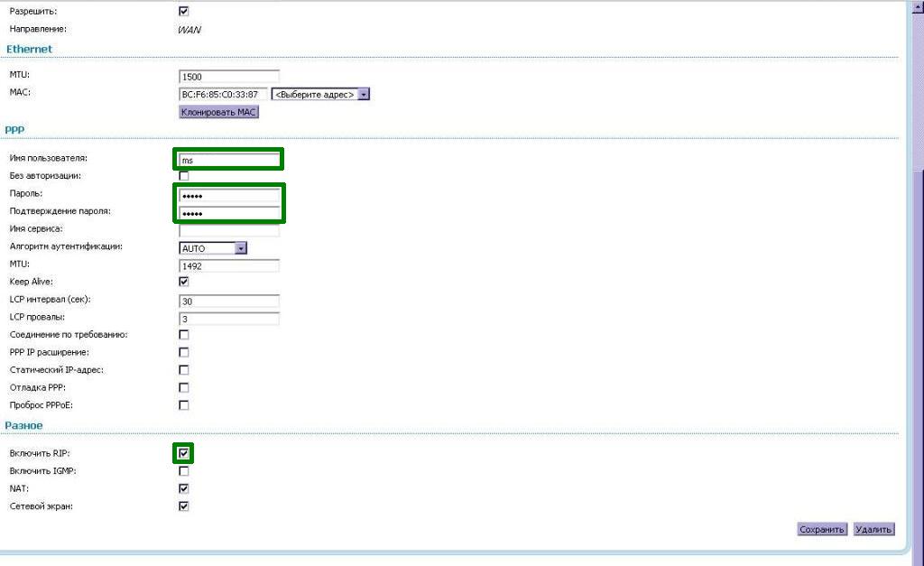Click the Имя сервиса field
Image resolution: width=924 pixels, height=566 pixels.
coord(229,230)
